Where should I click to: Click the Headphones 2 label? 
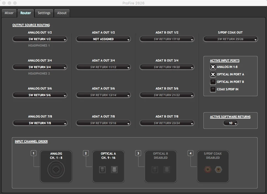pos(39,74)
